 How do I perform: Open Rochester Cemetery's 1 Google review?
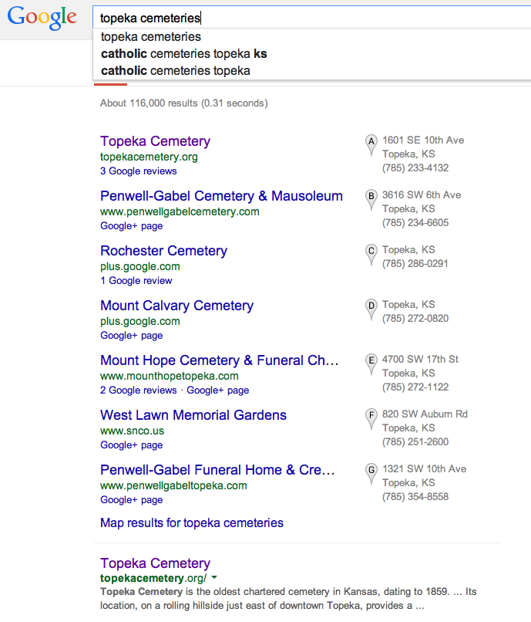(x=136, y=281)
